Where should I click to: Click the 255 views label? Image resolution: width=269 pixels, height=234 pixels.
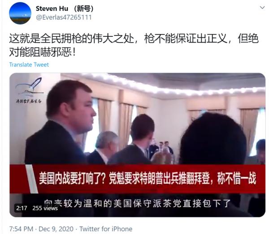click(x=45, y=208)
